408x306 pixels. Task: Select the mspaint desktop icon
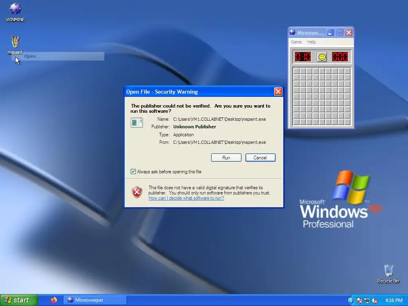pos(15,45)
